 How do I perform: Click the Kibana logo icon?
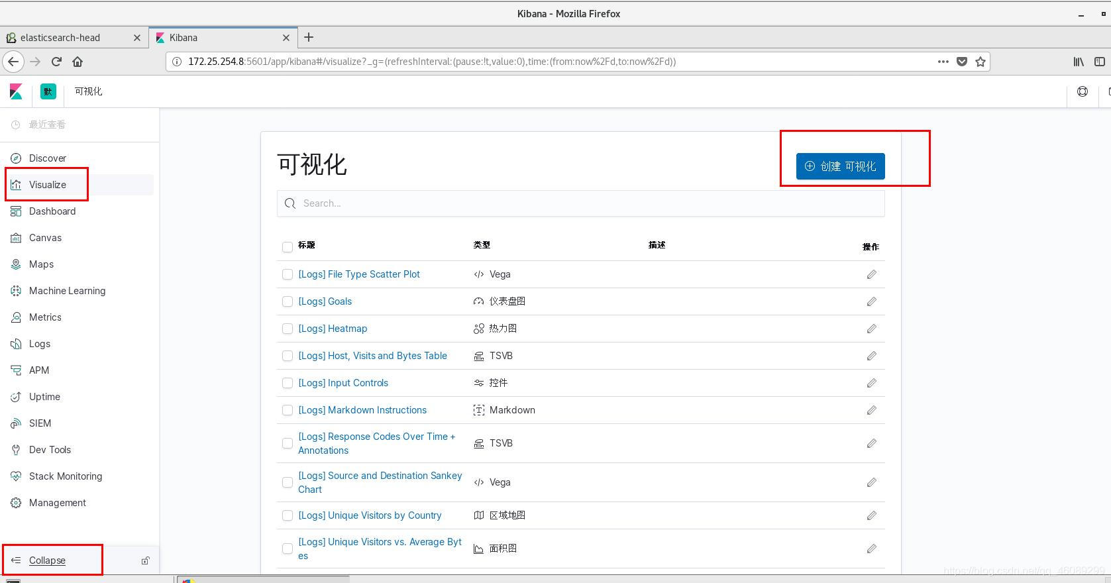(16, 91)
